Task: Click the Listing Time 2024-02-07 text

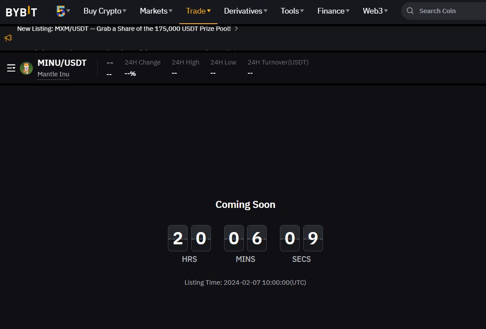Action: [x=245, y=282]
